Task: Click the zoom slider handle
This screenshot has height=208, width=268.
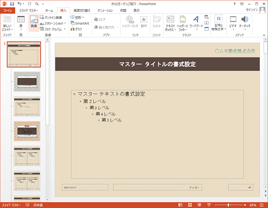Action: [228, 205]
